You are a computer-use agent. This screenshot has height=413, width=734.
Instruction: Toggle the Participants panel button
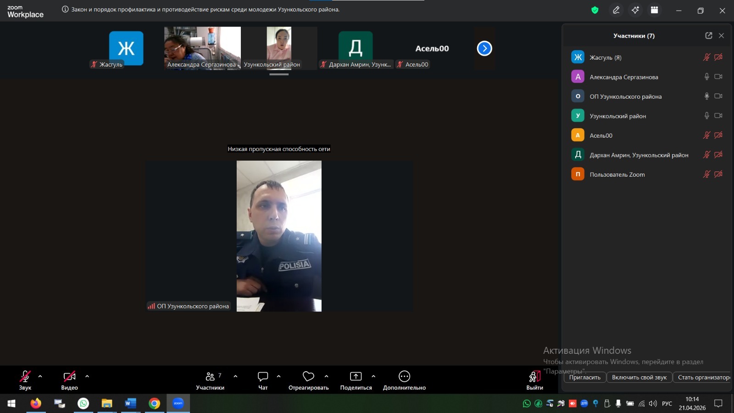pos(210,377)
